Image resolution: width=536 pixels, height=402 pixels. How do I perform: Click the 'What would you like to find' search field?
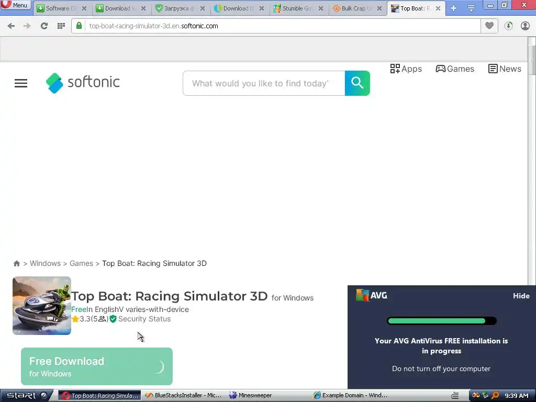pos(264,83)
